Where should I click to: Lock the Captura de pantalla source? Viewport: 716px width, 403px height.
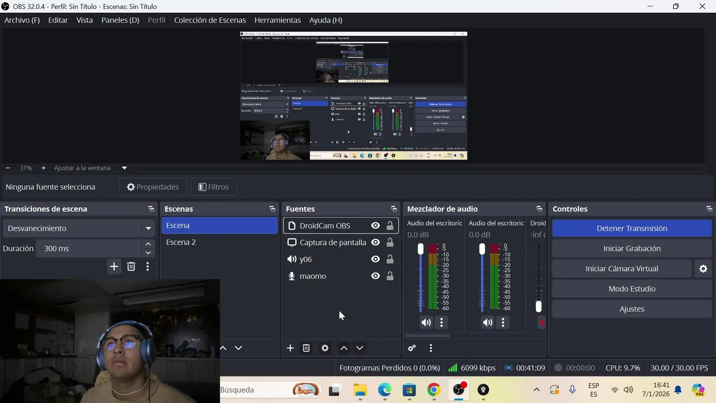(x=390, y=242)
